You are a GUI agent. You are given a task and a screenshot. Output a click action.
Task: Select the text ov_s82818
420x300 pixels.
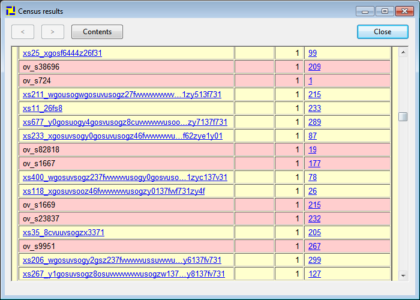coord(41,150)
